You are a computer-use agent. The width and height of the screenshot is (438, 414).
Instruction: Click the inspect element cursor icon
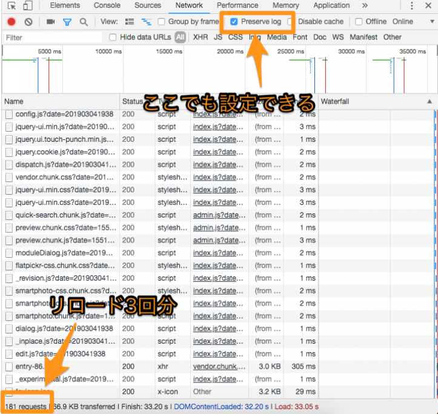12,6
